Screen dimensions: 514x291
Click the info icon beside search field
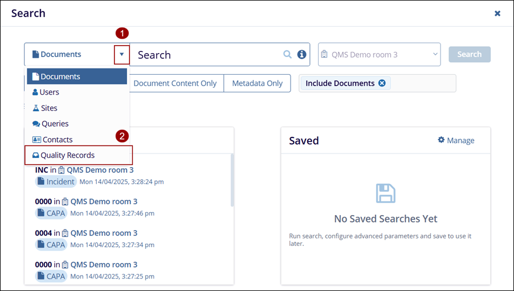pos(302,55)
